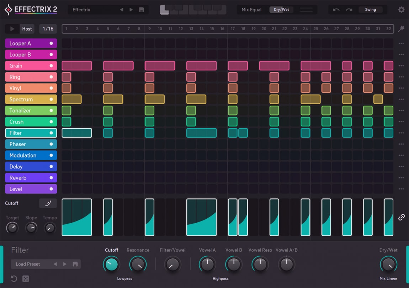Click the Dry/Wet button in top bar
The image size is (409, 288).
[x=281, y=10]
